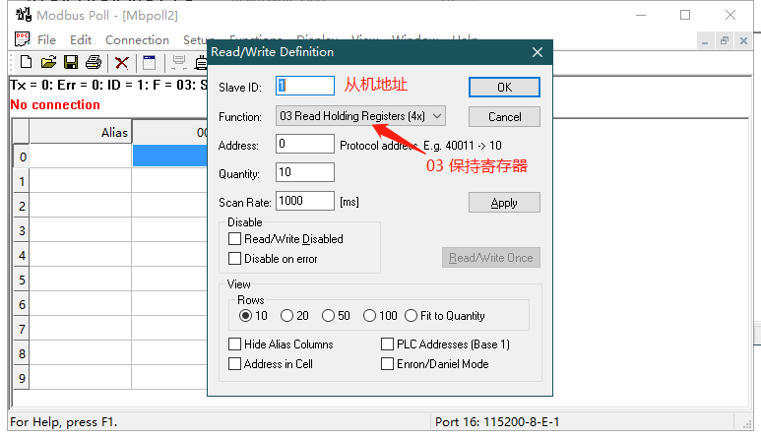
Task: Click the Tx = 0: Err = 0 status line
Action: 108,85
